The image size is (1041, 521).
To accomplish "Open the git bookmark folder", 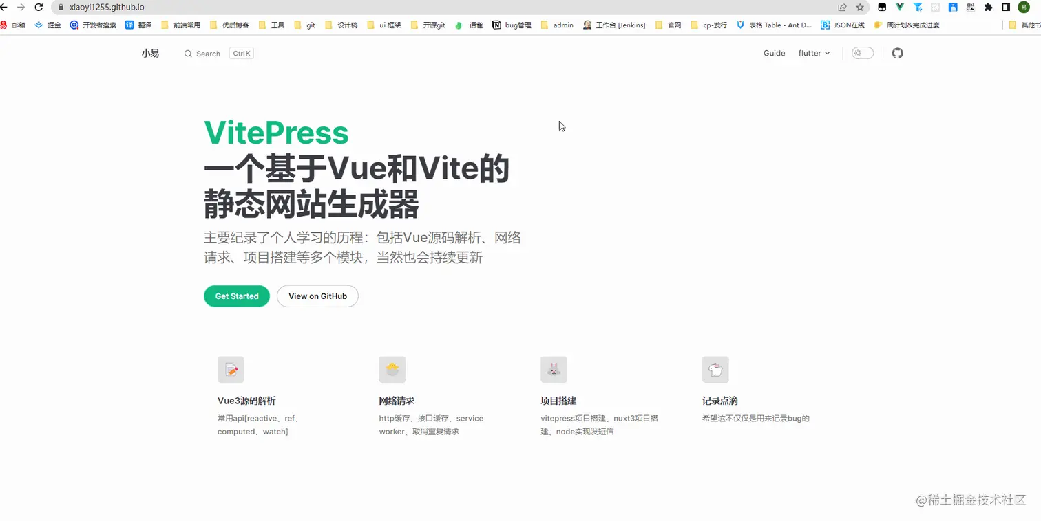I will point(304,25).
